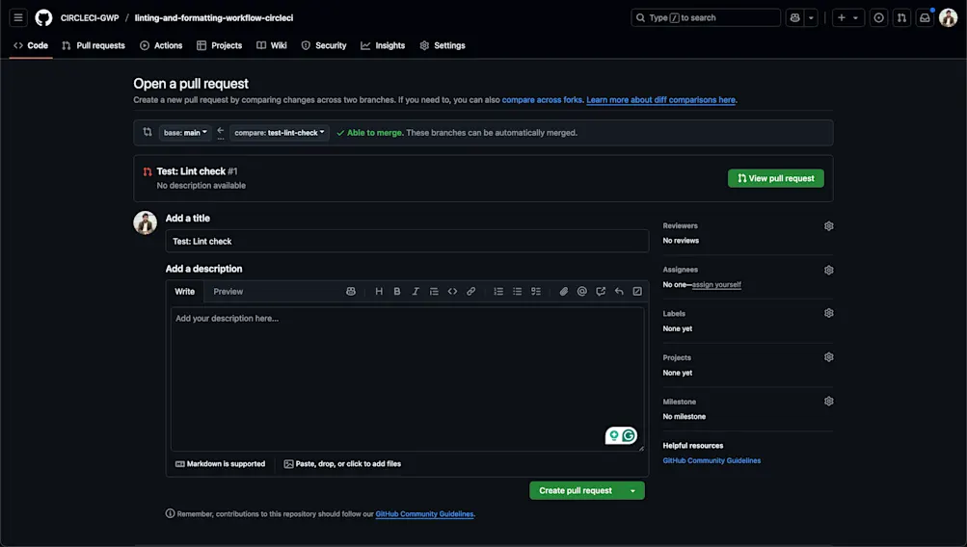Open linting-and-formatting-workflow-circleci repository link
The height and width of the screenshot is (547, 967).
214,18
